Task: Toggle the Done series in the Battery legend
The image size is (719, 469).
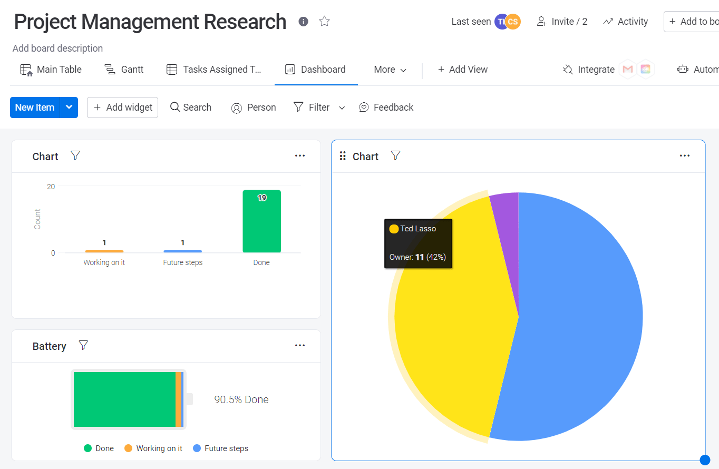Action: (x=99, y=448)
